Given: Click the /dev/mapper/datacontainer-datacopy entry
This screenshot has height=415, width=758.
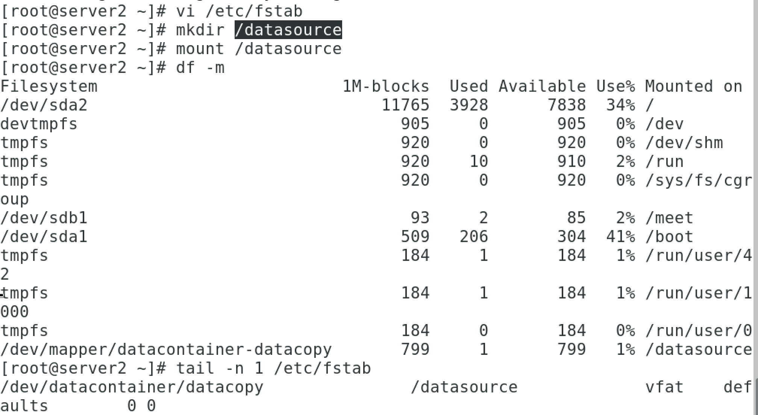Looking at the screenshot, I should pyautogui.click(x=166, y=350).
